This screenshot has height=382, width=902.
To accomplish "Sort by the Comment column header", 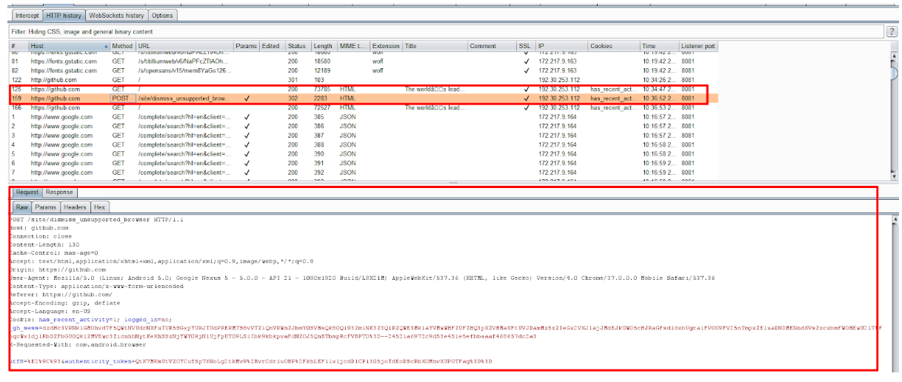I will pos(492,46).
